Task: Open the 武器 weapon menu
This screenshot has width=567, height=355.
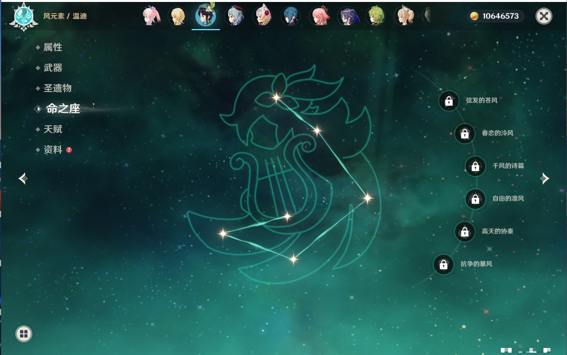Action: 53,68
